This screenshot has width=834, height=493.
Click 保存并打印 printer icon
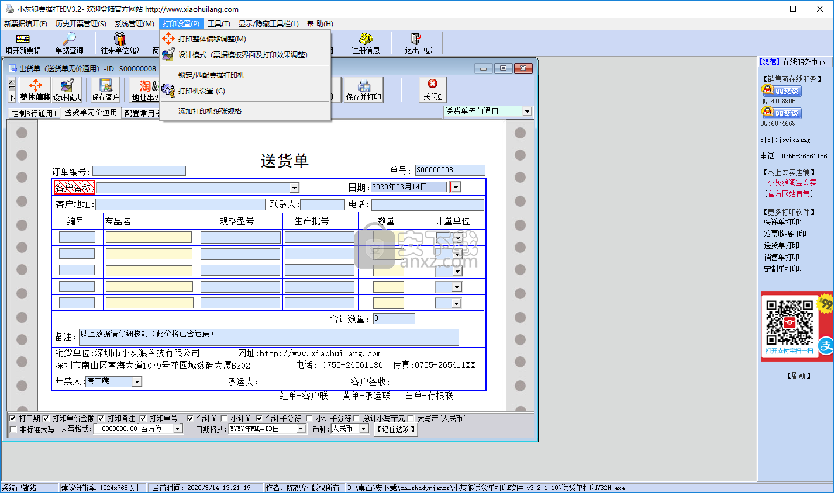tap(364, 90)
